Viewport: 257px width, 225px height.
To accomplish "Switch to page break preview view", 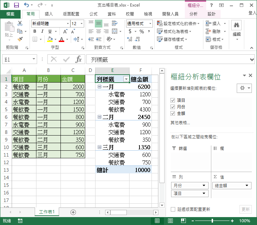I will pos(183,221).
